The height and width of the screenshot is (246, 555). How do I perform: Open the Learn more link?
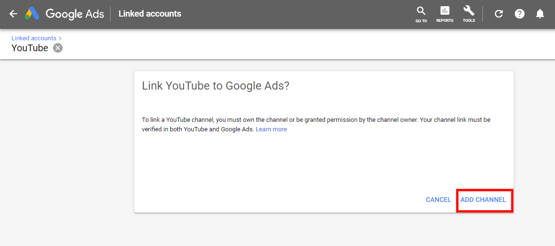(271, 129)
